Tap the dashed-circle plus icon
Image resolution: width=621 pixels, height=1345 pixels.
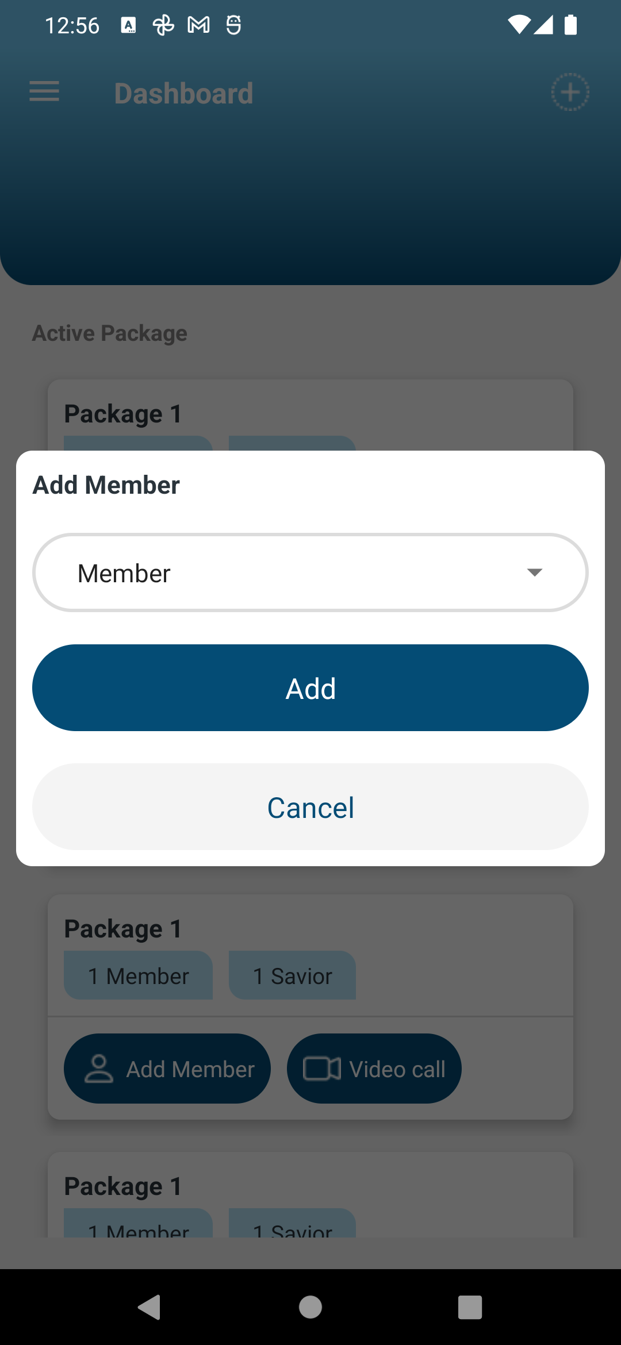(570, 92)
